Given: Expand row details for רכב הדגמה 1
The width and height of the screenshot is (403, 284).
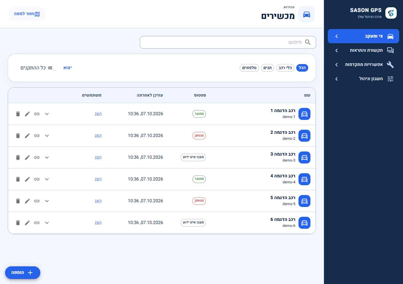Looking at the screenshot, I should click(47, 114).
